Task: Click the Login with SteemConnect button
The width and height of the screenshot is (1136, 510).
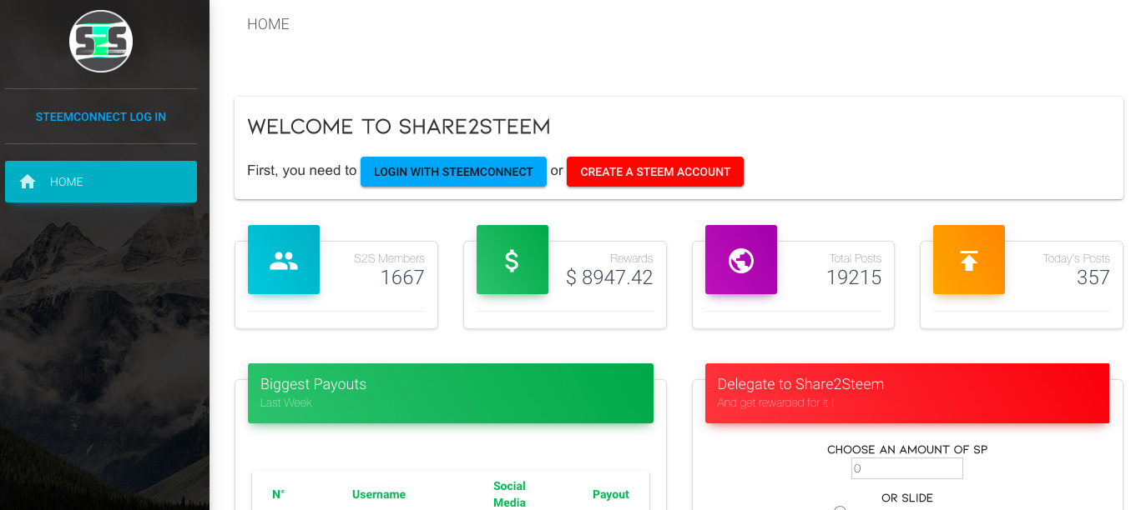Action: pos(453,172)
